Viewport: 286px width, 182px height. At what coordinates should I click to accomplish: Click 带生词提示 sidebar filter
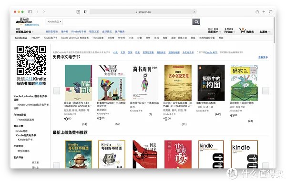click(23, 151)
